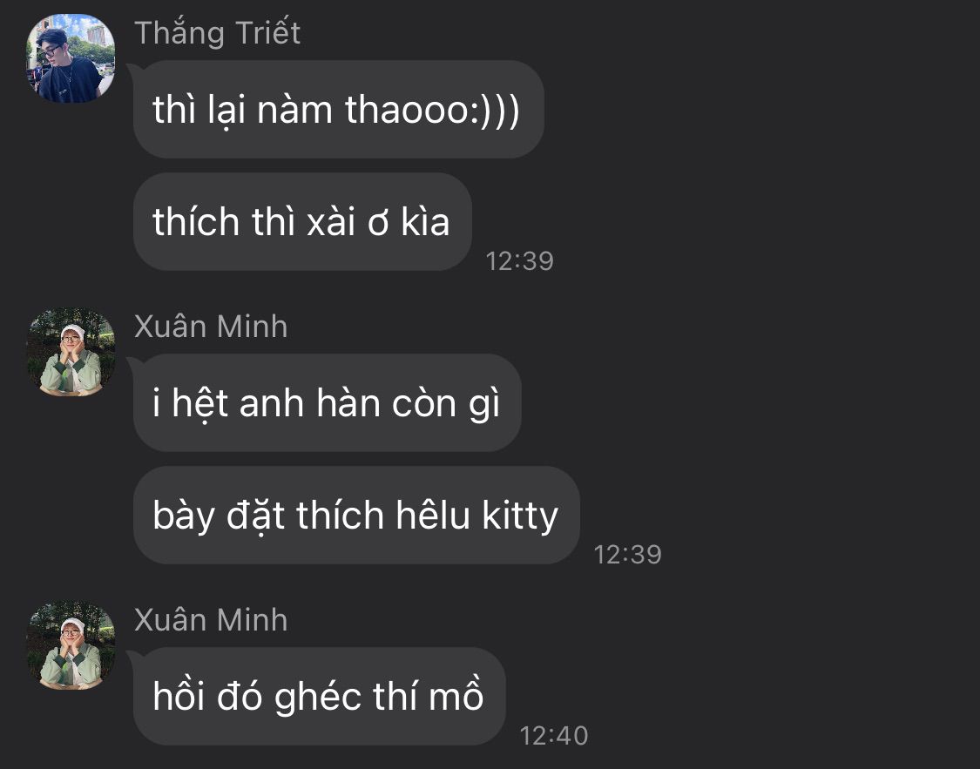
Task: Select the 'bày đặt thích hêlu kitty' message
Action: (x=356, y=516)
